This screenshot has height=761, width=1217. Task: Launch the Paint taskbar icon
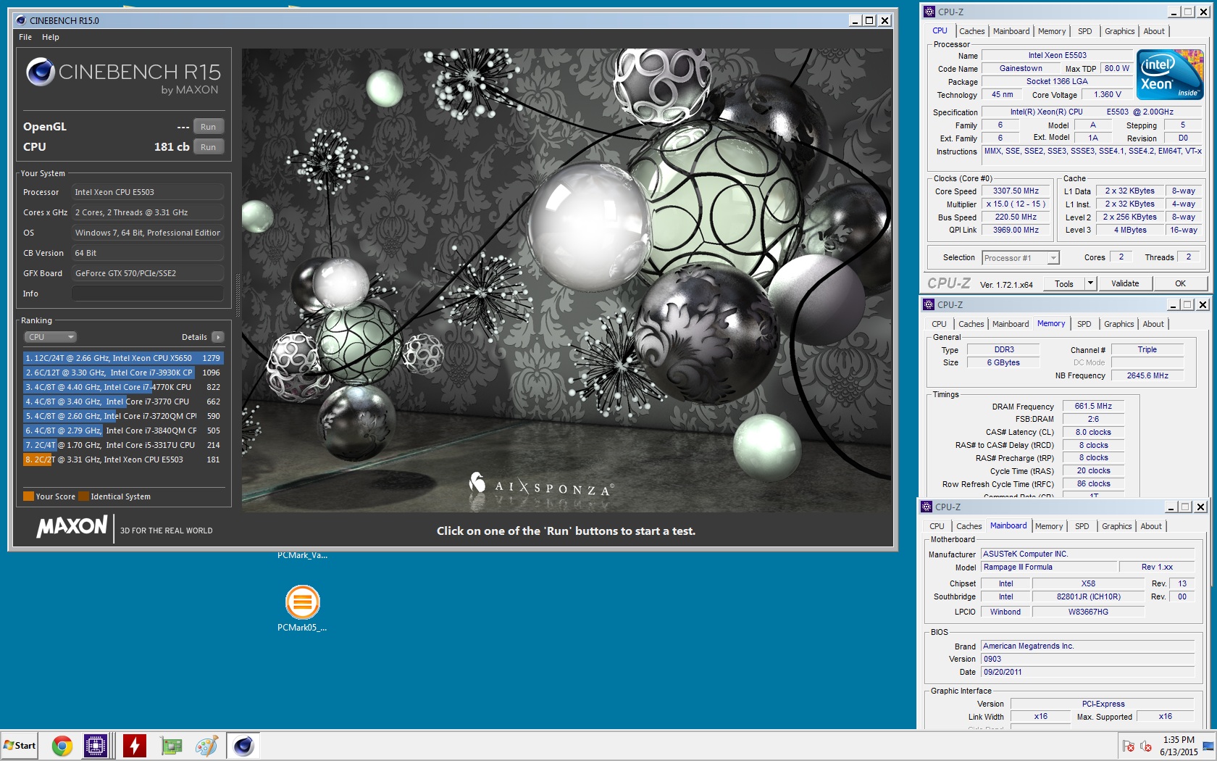tap(206, 745)
